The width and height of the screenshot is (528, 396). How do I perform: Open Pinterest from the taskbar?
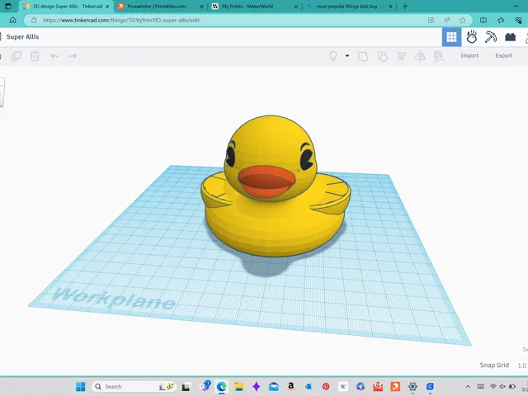(325, 387)
